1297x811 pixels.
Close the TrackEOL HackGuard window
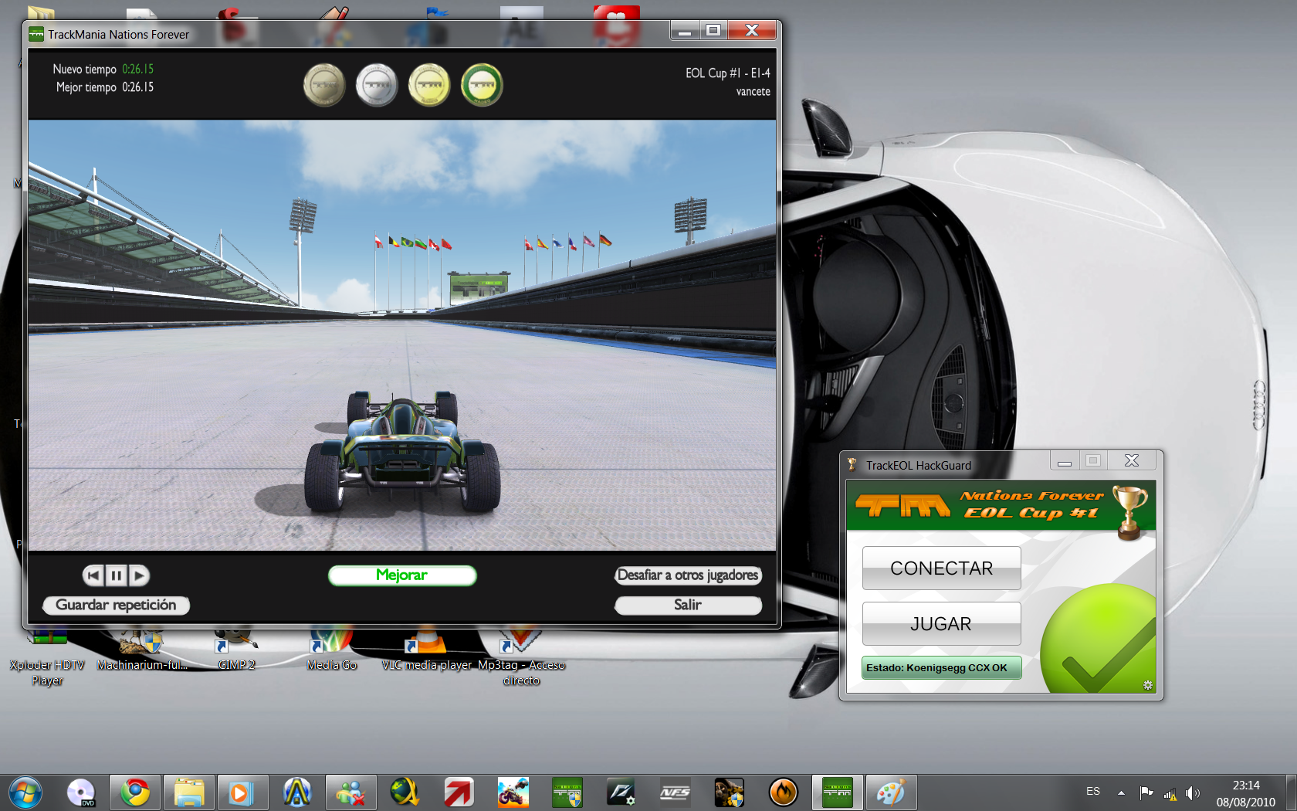(1132, 461)
